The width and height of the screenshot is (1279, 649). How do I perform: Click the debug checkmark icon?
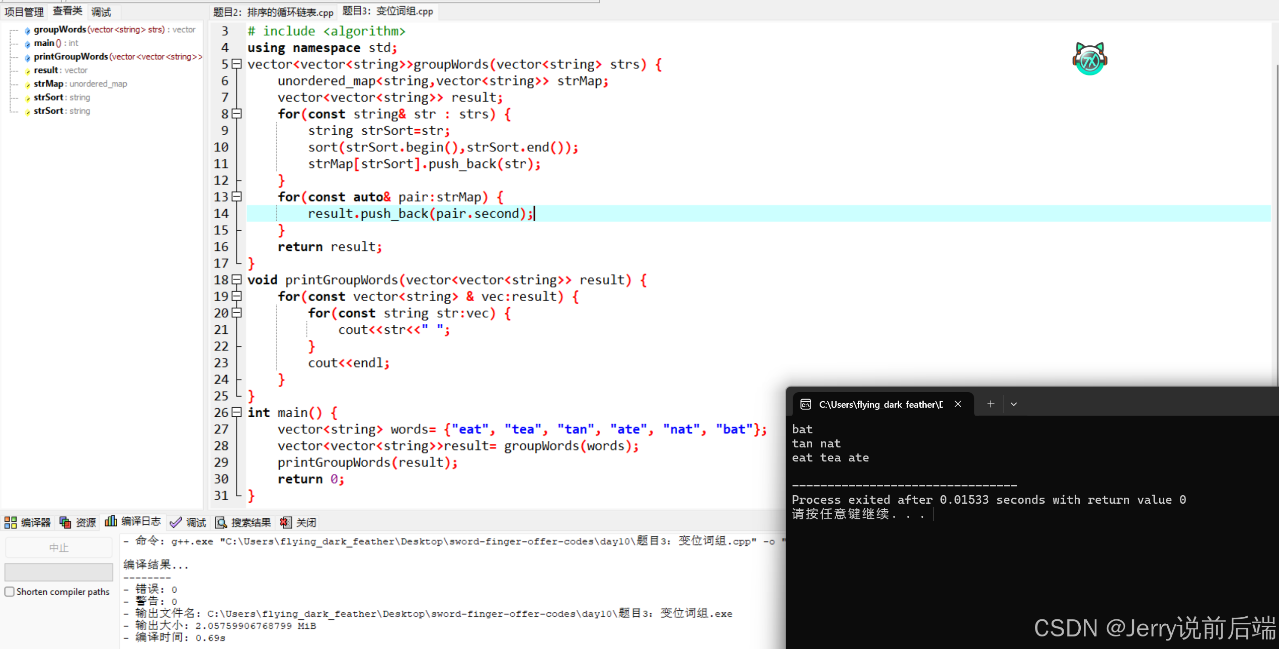tap(176, 522)
